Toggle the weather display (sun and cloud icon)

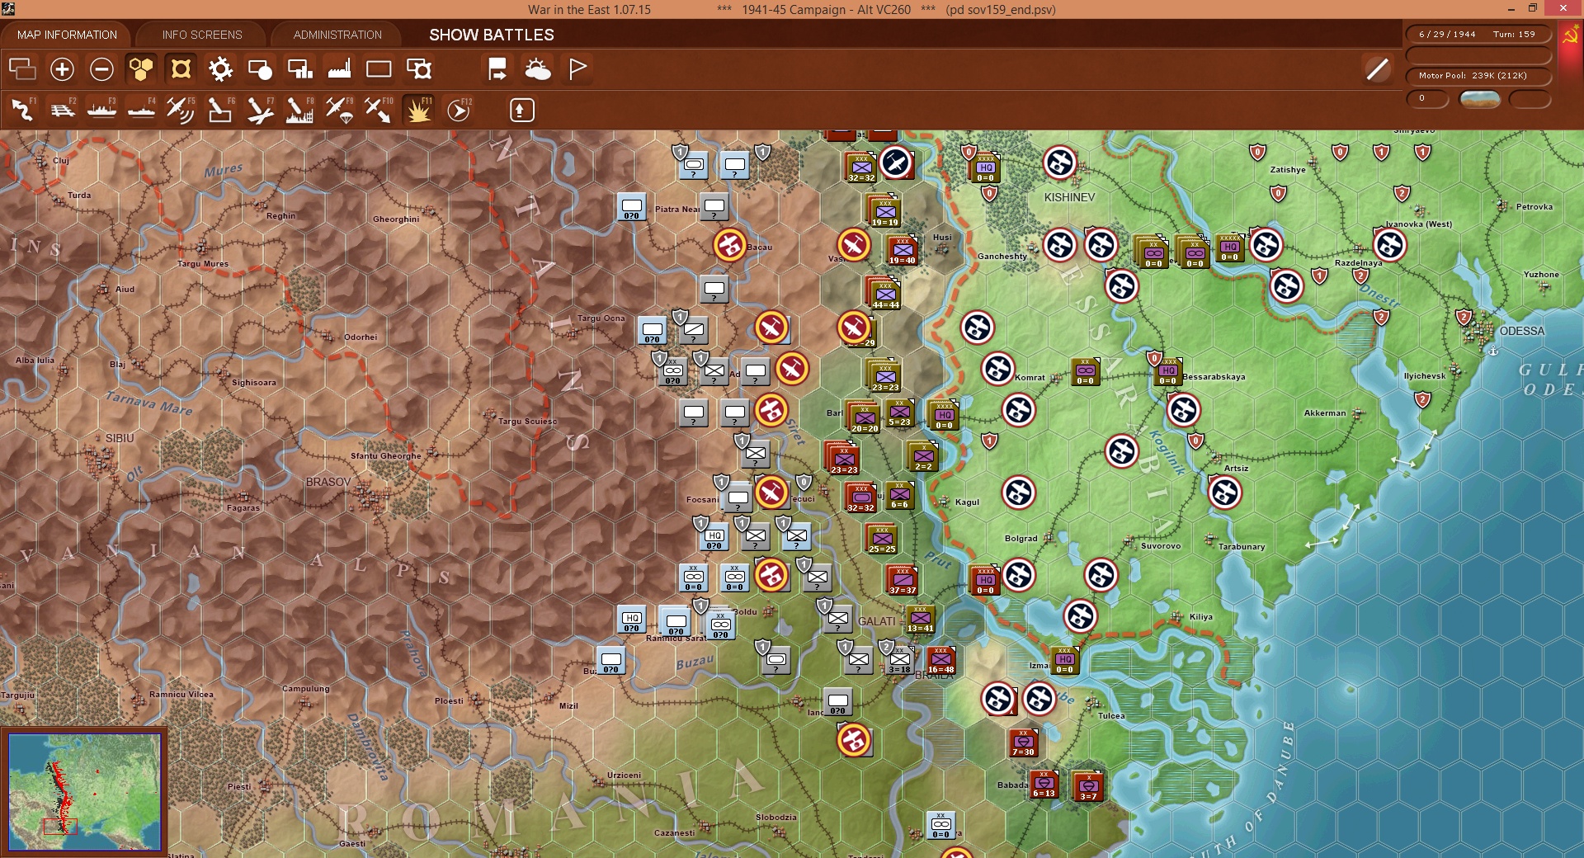538,69
